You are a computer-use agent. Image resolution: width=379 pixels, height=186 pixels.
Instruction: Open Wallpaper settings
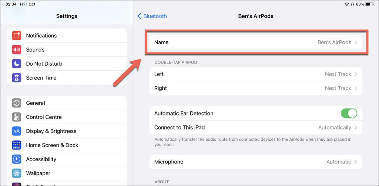pos(67,173)
